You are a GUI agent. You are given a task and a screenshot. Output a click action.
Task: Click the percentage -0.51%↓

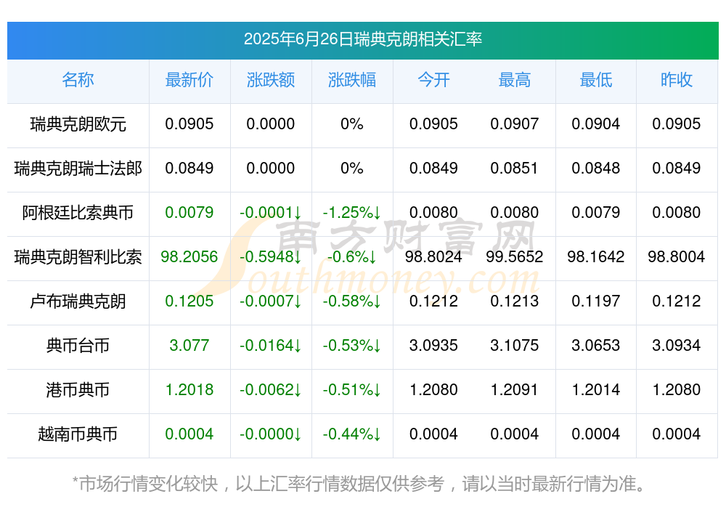[352, 390]
